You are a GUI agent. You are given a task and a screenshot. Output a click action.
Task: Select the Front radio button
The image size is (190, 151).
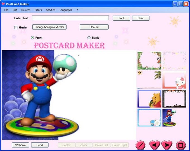[x=32, y=38]
